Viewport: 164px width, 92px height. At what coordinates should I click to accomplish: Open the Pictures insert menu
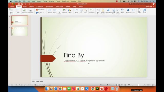tap(25, 11)
